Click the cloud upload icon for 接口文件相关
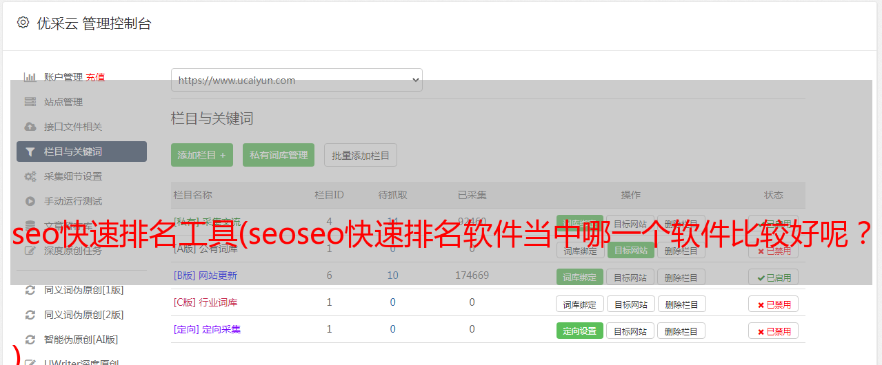 click(30, 127)
